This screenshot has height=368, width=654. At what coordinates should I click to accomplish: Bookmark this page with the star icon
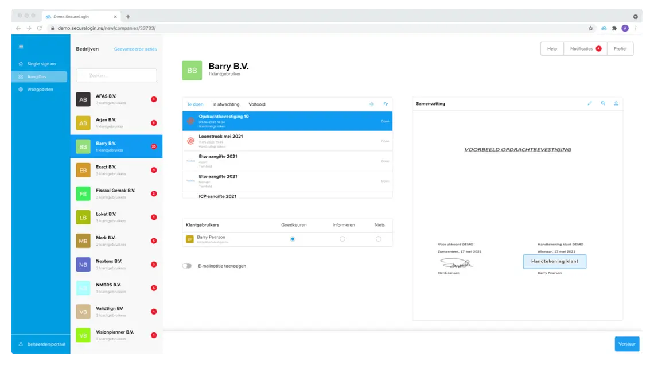tap(591, 28)
